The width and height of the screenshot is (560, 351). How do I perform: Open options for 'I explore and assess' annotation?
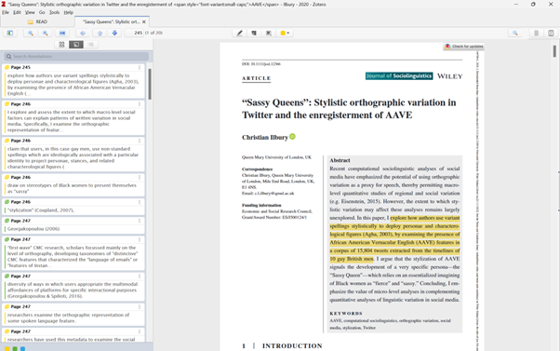pyautogui.click(x=140, y=104)
